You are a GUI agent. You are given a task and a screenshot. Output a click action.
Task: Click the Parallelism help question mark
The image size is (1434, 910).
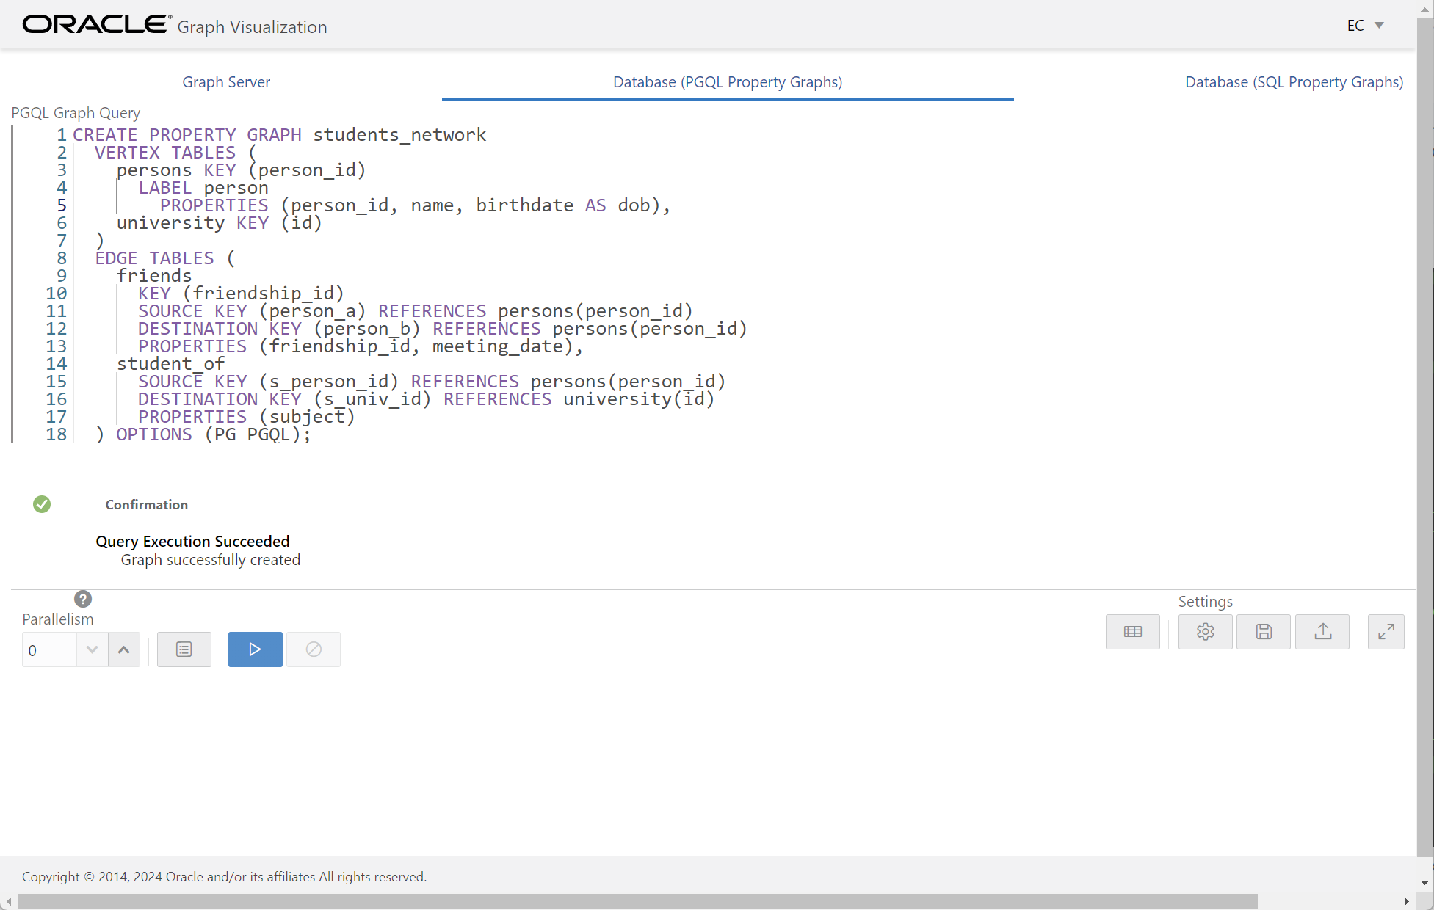[83, 599]
